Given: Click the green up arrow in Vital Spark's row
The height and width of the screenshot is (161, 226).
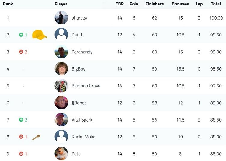Looking at the screenshot, I should tap(21, 120).
